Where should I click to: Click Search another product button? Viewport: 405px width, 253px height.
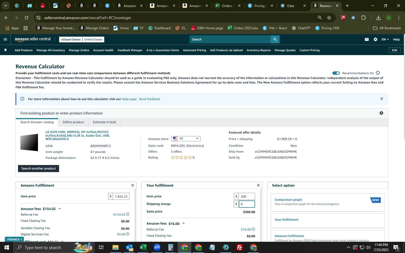click(x=39, y=168)
